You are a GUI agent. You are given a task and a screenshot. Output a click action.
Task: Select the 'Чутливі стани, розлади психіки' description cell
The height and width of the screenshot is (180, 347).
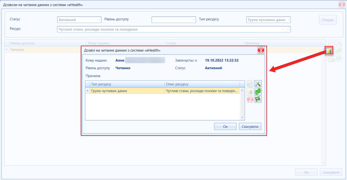202,91
